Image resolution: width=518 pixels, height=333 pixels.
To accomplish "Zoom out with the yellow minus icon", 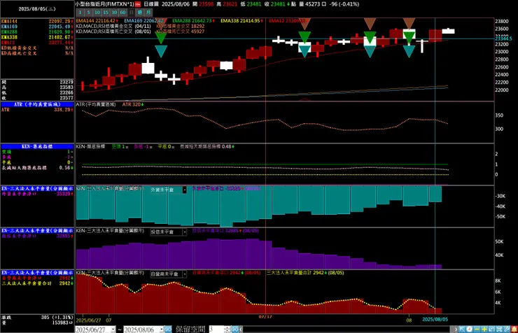I will click(477, 329).
